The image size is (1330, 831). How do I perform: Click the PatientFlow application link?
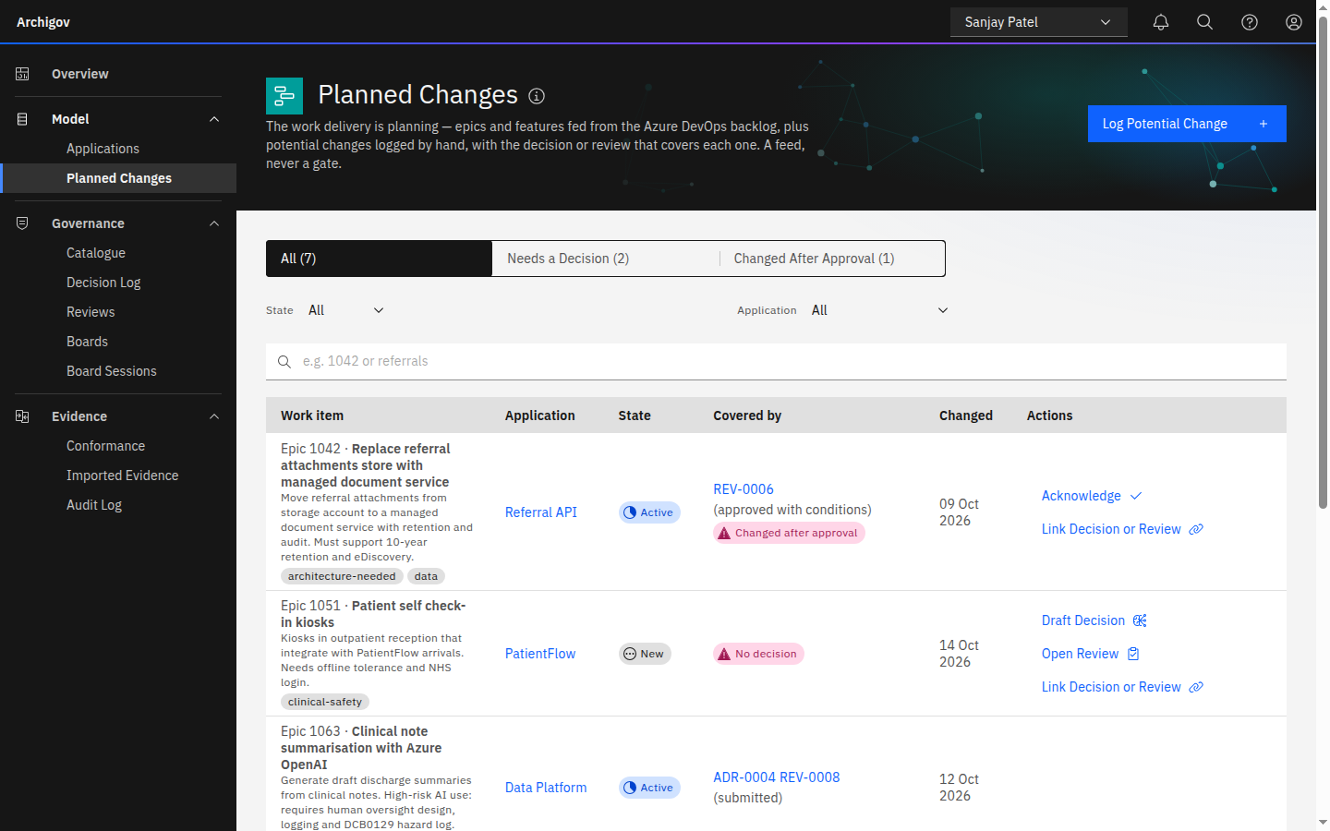tap(540, 654)
